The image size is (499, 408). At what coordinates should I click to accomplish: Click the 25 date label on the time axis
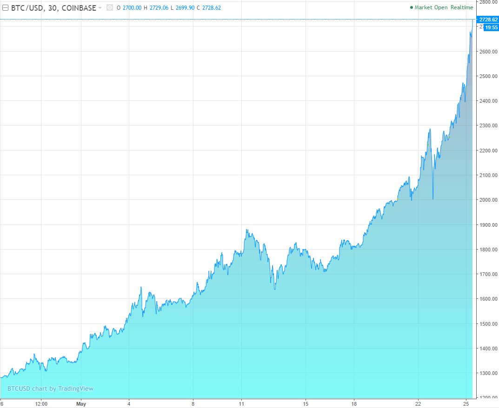point(466,404)
